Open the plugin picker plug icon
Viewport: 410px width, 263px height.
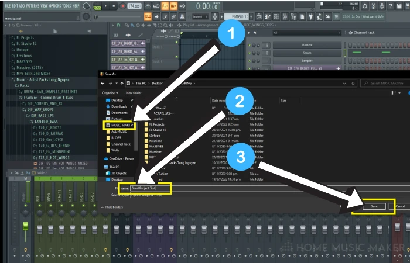click(310, 17)
